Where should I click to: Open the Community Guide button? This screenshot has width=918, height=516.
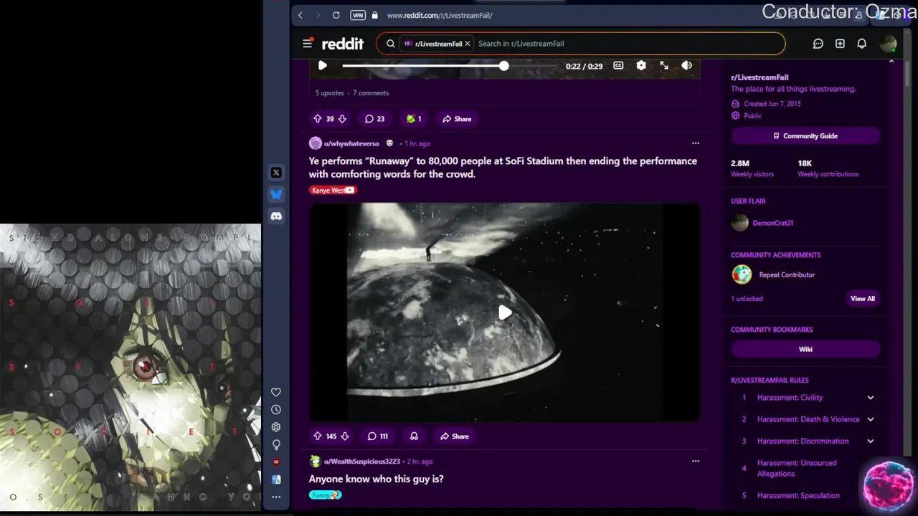click(x=805, y=136)
